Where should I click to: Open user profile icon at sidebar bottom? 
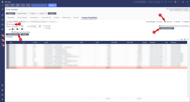2,100
